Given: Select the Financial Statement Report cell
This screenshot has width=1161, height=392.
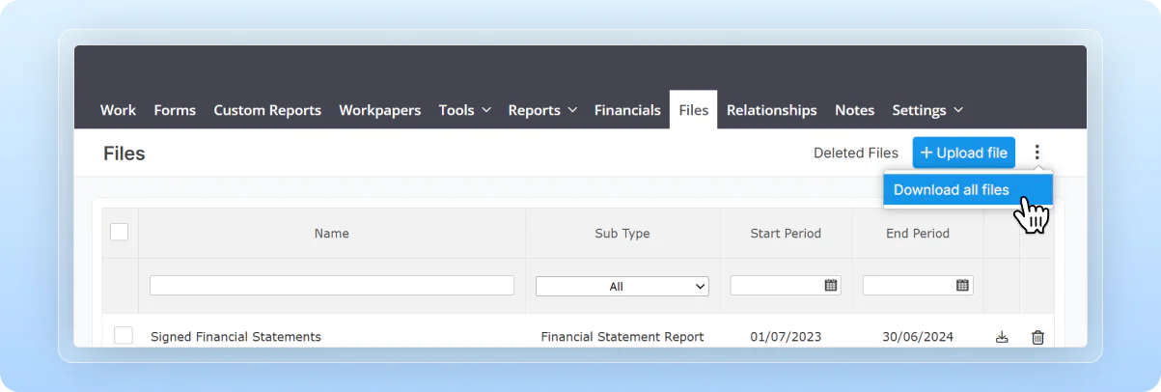Looking at the screenshot, I should click(x=622, y=337).
